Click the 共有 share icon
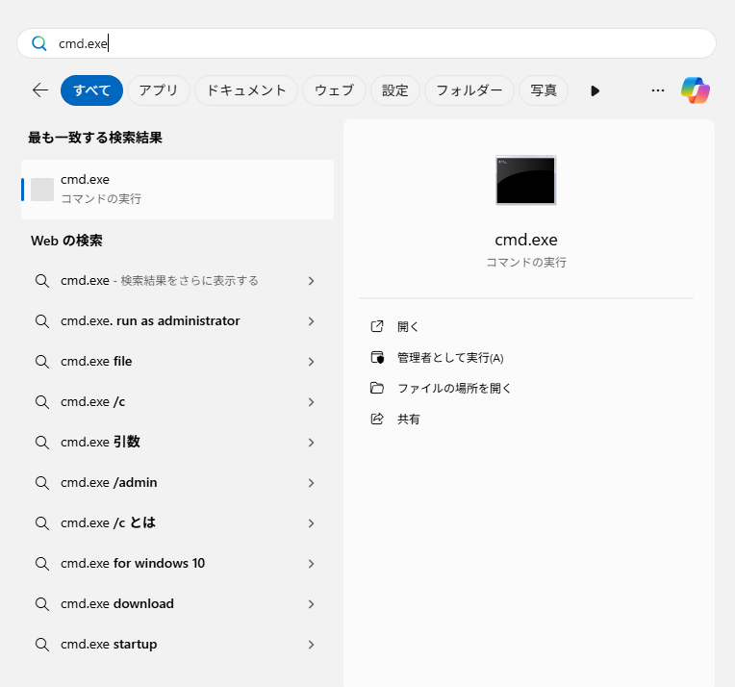735x687 pixels. pos(377,420)
